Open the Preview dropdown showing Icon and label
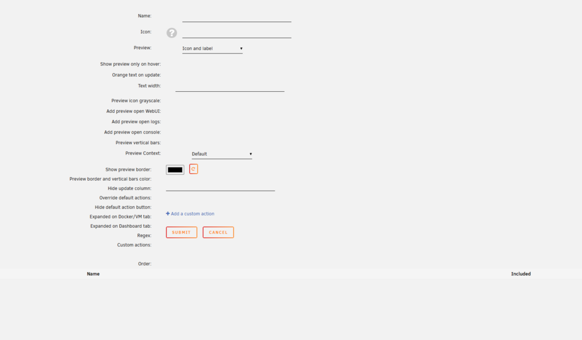 (x=212, y=49)
